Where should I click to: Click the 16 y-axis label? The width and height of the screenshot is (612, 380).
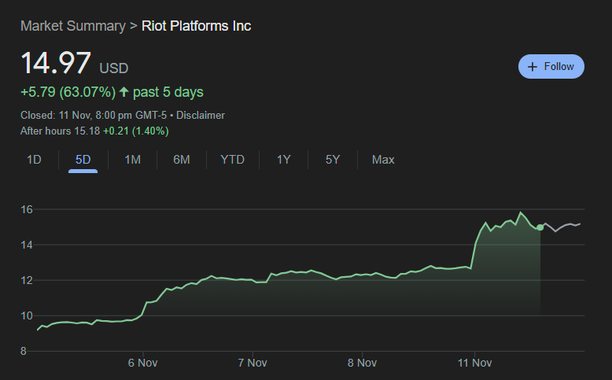click(27, 209)
